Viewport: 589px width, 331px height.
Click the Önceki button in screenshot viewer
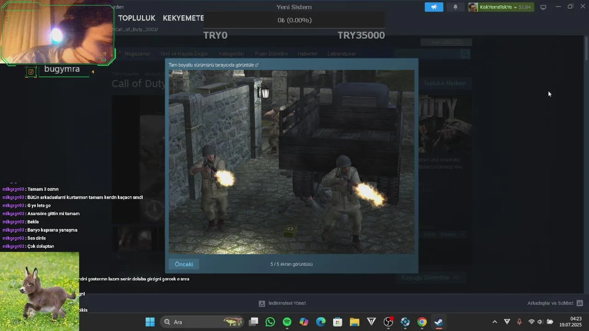point(184,264)
